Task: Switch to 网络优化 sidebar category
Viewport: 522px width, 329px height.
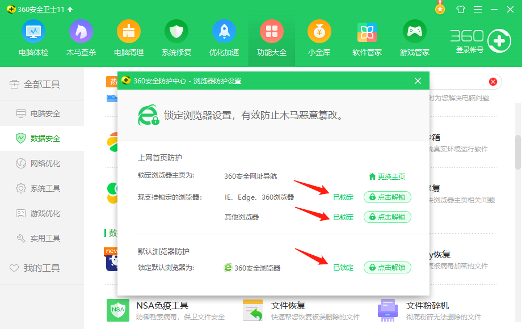Action: [45, 163]
